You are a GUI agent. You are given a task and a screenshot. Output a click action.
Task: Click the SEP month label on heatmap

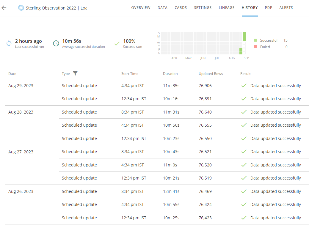pos(246,58)
